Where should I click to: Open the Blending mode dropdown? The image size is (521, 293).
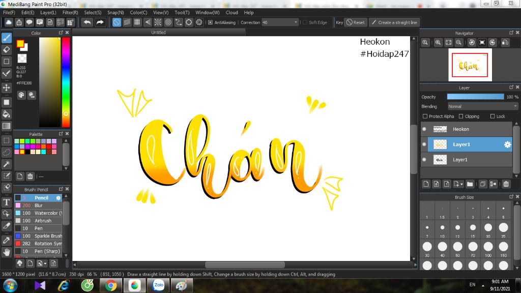click(x=482, y=106)
